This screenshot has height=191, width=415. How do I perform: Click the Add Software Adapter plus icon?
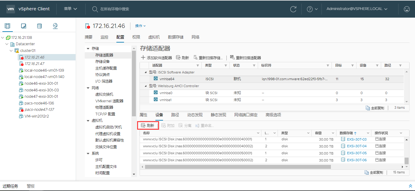(143, 58)
